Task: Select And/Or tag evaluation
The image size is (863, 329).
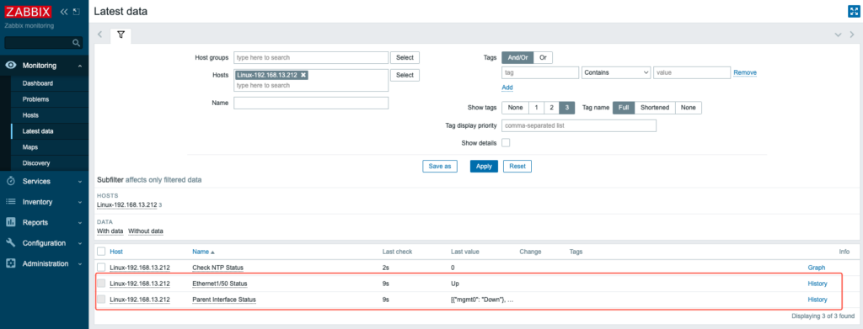Action: pyautogui.click(x=517, y=57)
